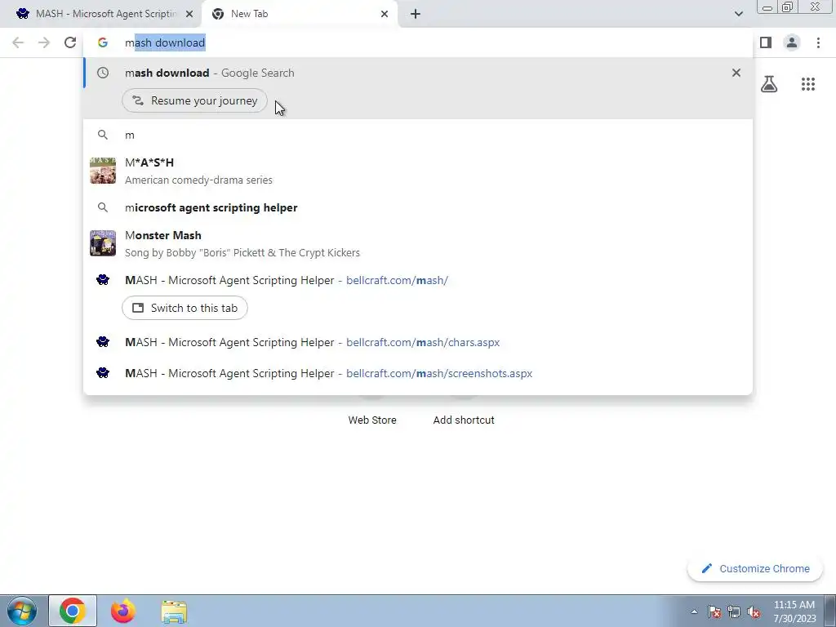Click the clock icon beside mash download
The image size is (836, 627).
pyautogui.click(x=103, y=73)
